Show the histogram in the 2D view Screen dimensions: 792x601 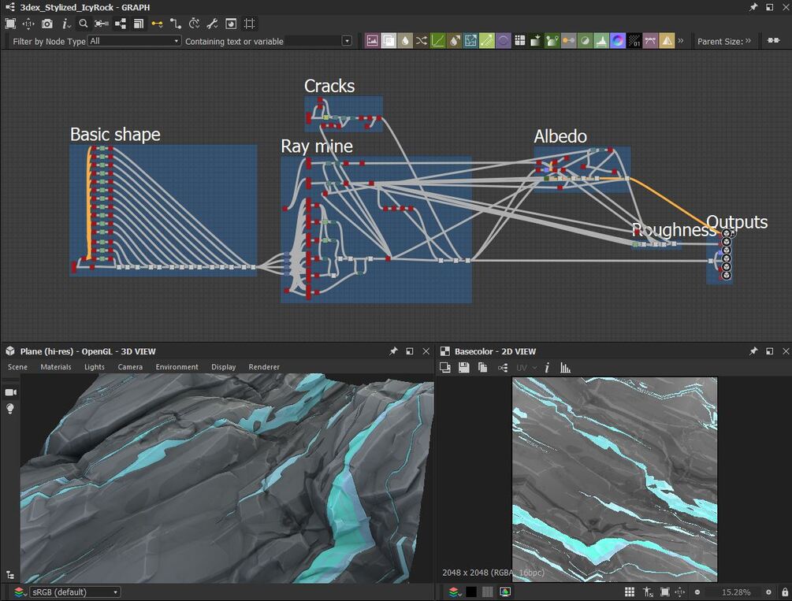(x=565, y=368)
